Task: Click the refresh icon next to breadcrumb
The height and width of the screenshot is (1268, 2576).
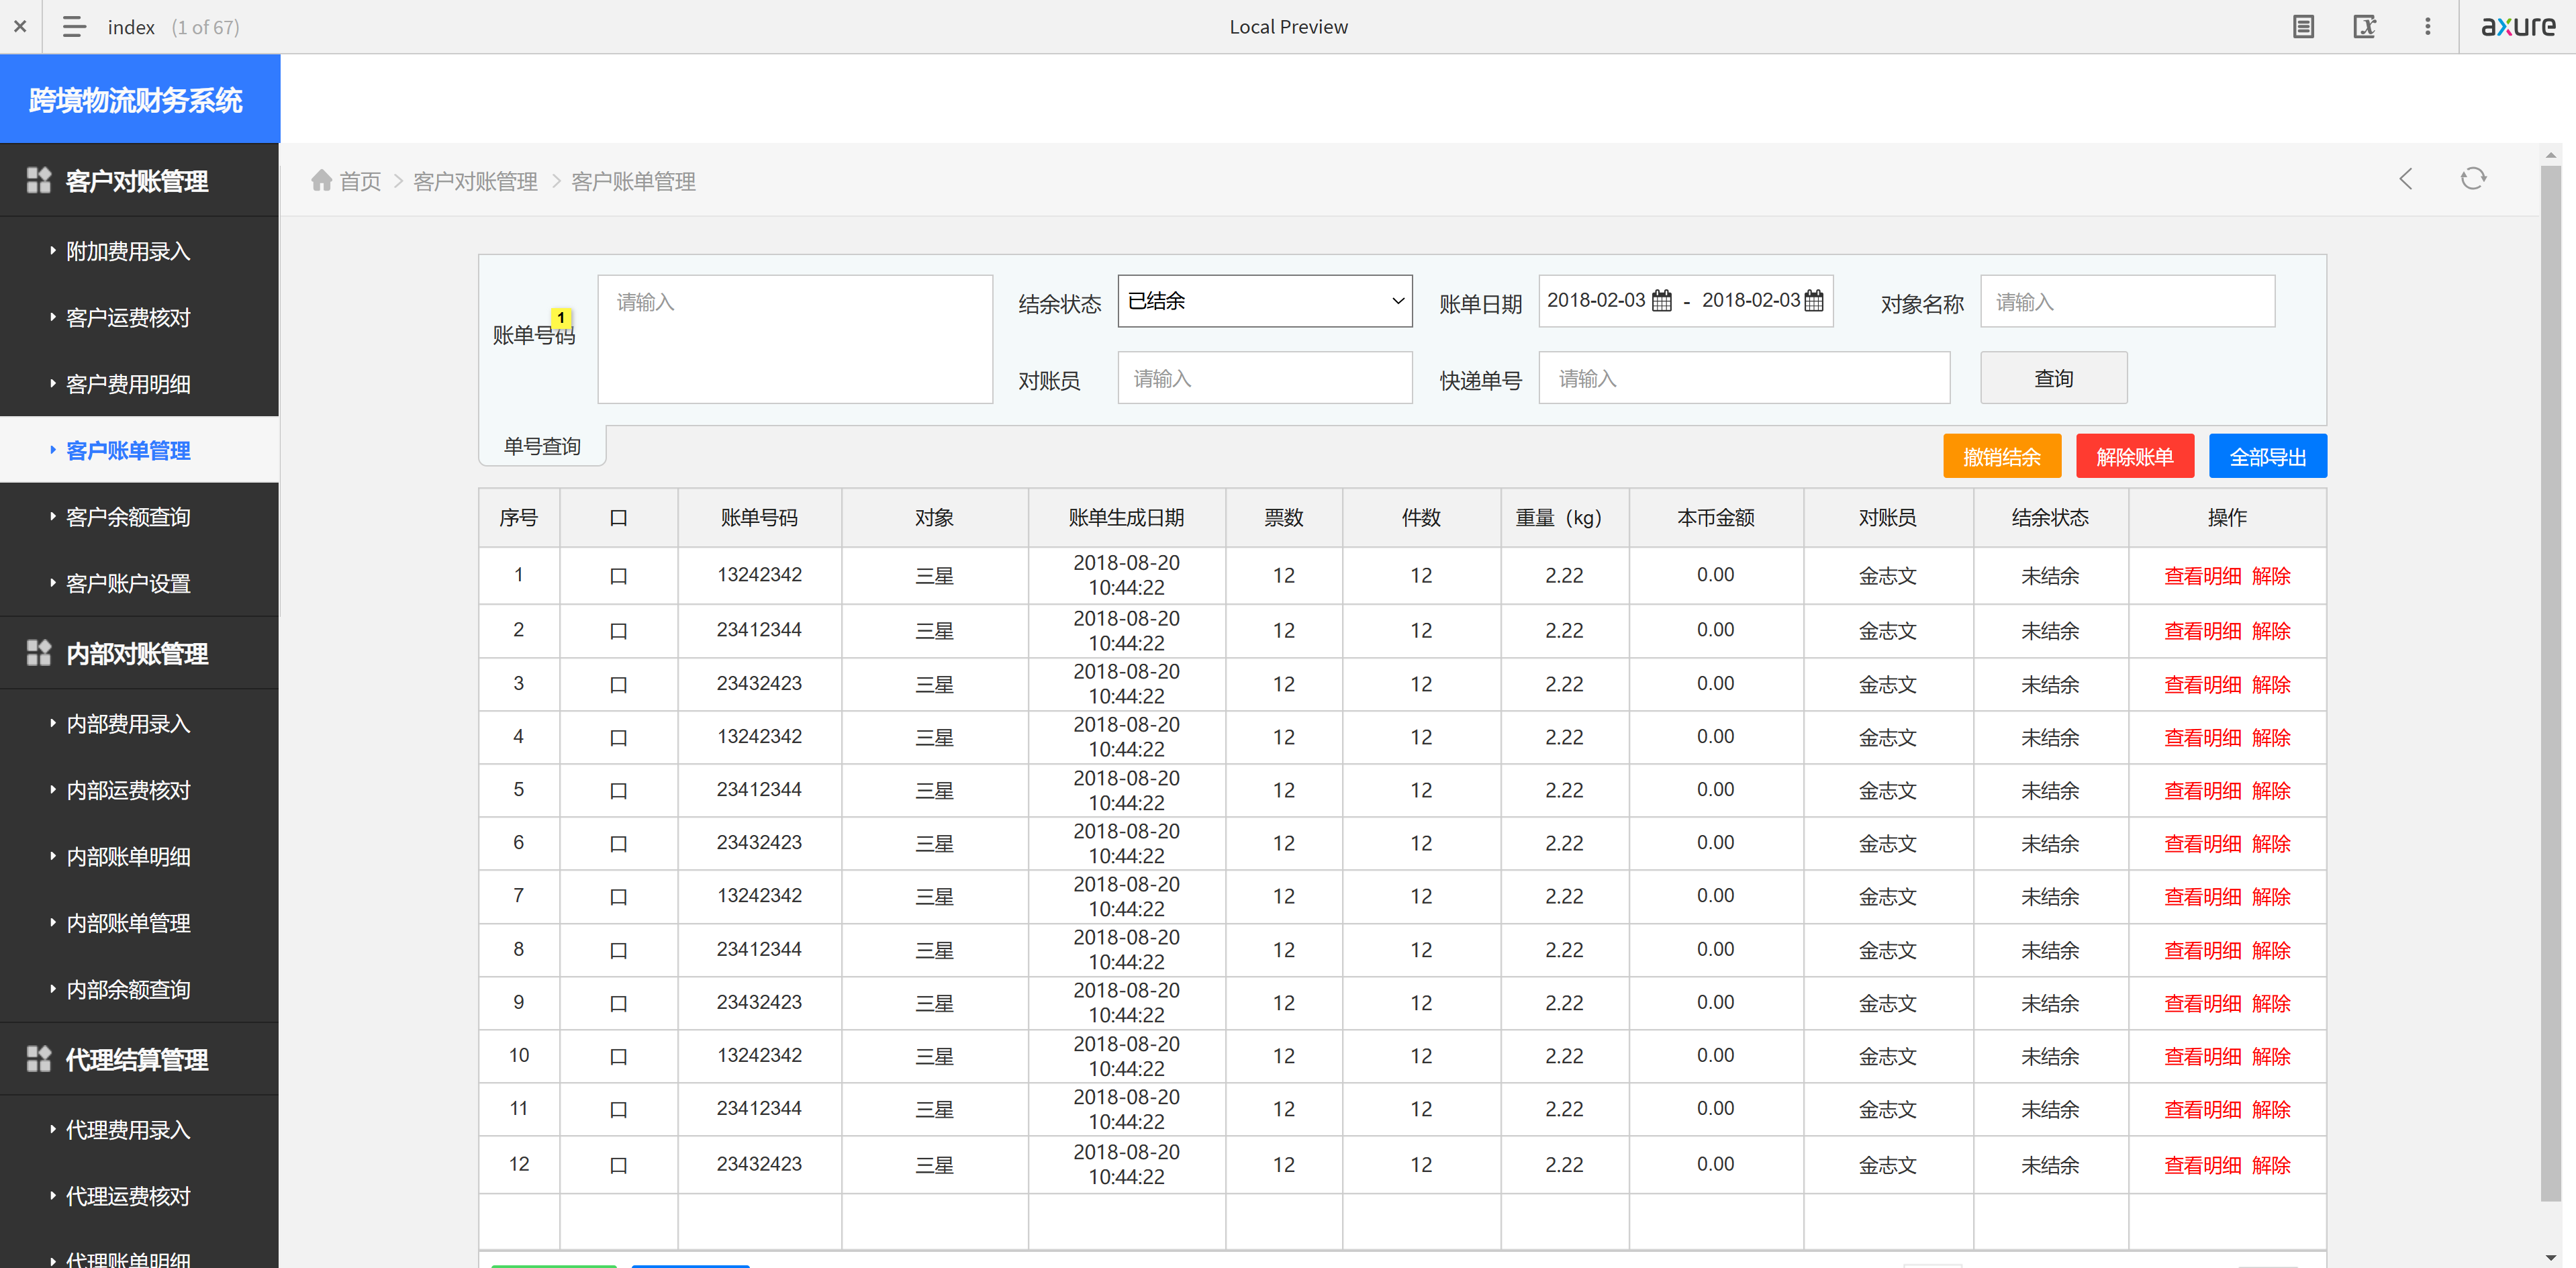Action: coord(2473,179)
